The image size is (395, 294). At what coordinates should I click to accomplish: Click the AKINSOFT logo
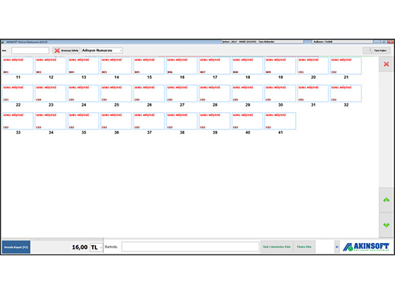pyautogui.click(x=366, y=247)
